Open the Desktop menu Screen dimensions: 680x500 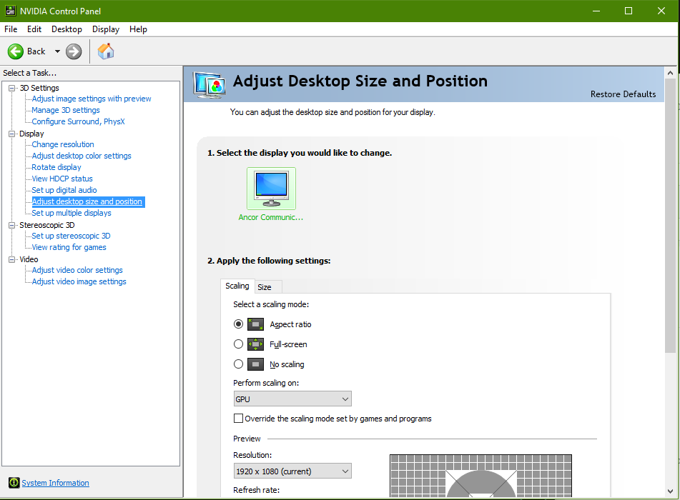click(66, 29)
